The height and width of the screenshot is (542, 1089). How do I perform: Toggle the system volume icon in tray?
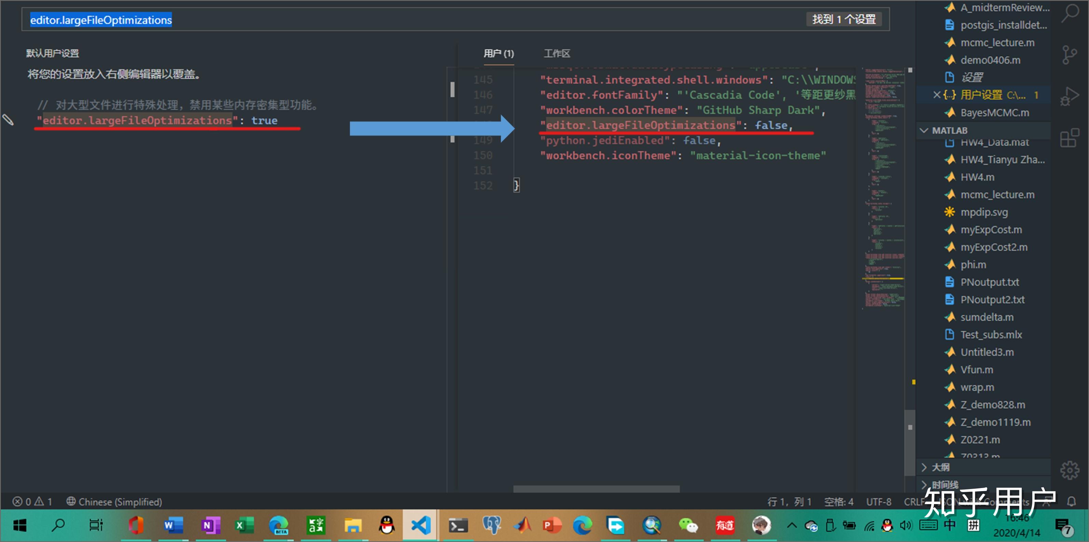(x=905, y=526)
